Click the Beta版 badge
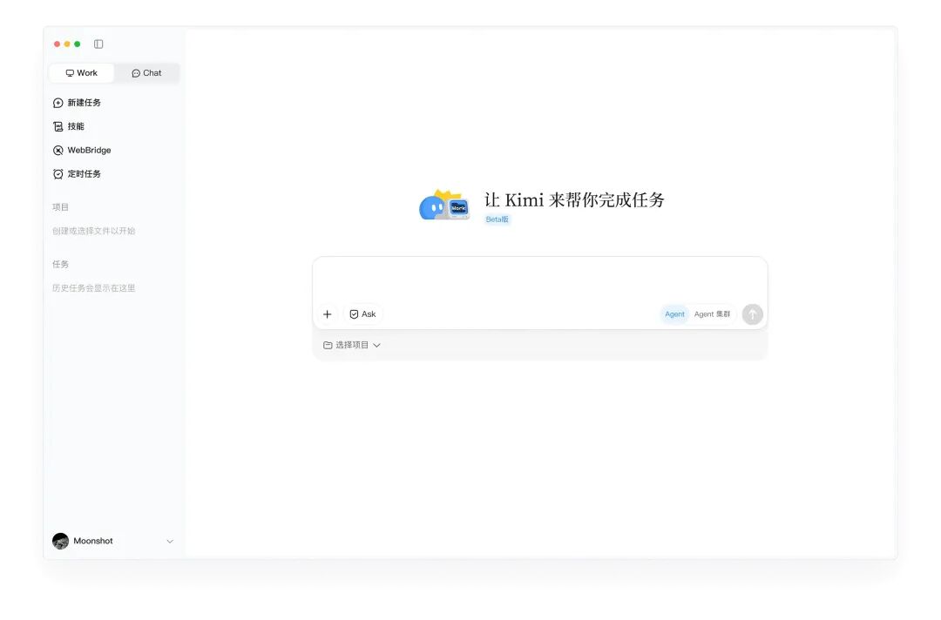 [x=497, y=219]
